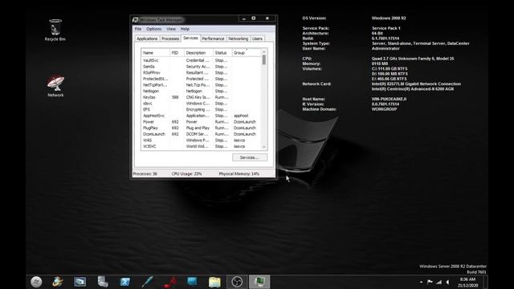514x289 pixels.
Task: Click the Plug and Play description cell
Action: coord(198,128)
